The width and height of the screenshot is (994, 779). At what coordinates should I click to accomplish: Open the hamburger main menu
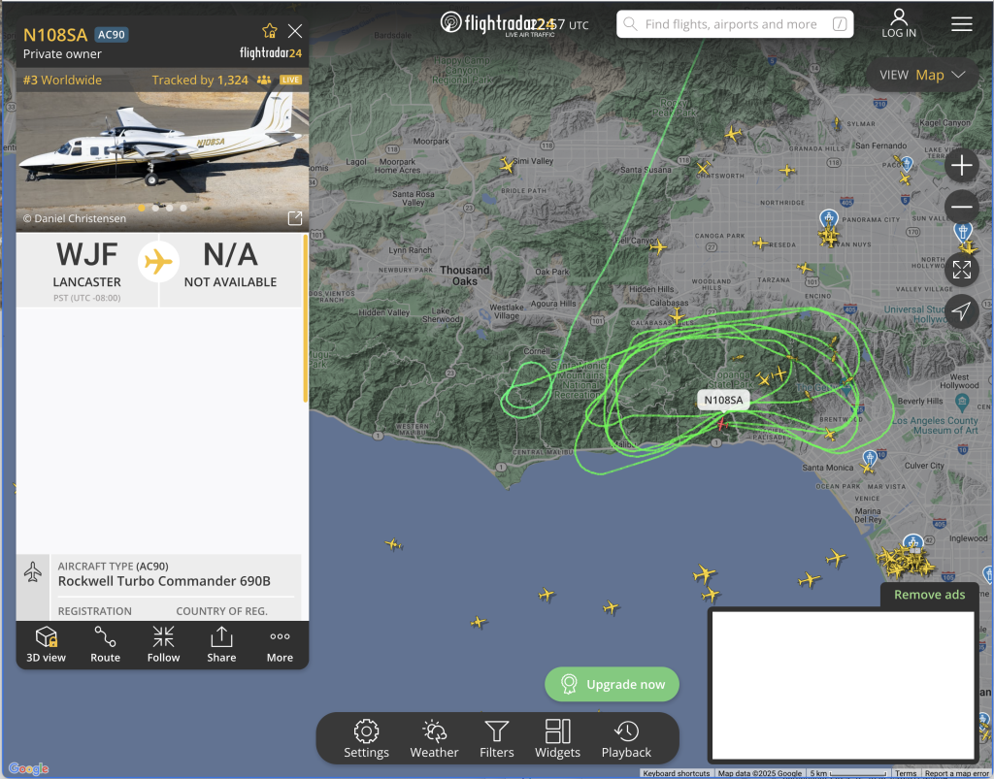coord(962,24)
